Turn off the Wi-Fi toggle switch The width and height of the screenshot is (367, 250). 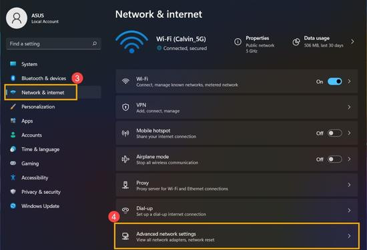coord(335,81)
